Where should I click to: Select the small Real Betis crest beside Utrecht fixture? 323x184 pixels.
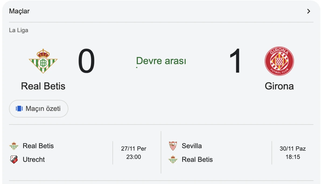[x=14, y=146]
